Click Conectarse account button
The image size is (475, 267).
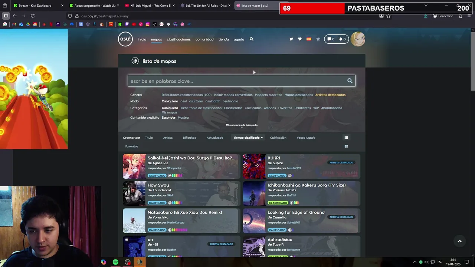(x=443, y=16)
